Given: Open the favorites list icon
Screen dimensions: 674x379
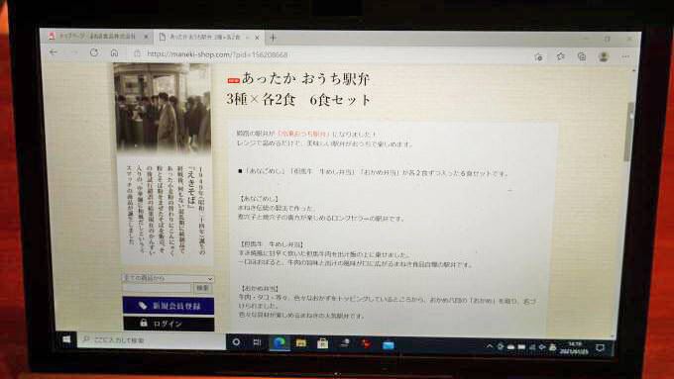Looking at the screenshot, I should 561,56.
